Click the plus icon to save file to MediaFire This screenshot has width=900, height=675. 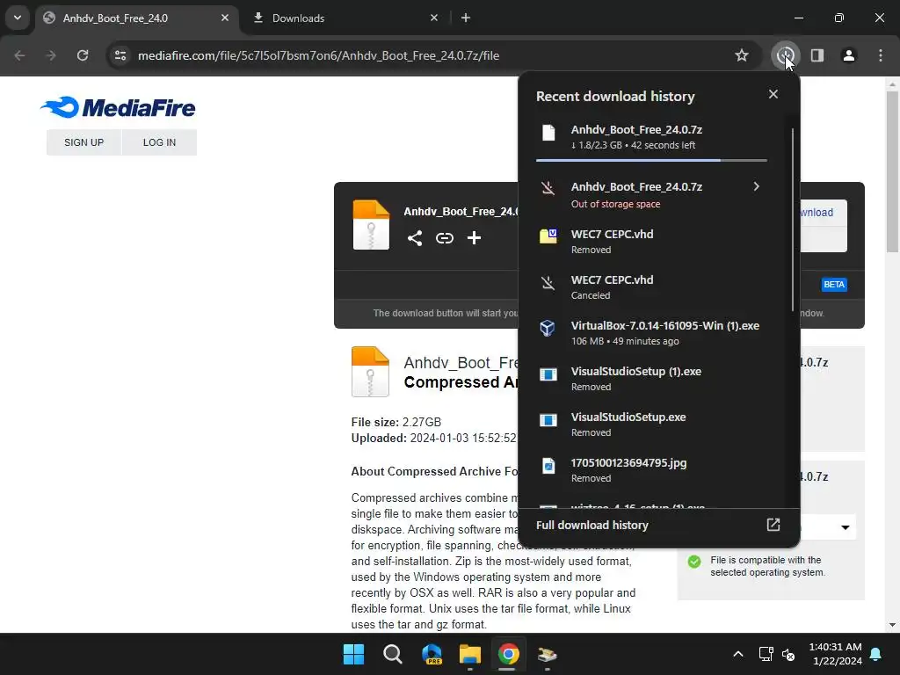point(474,237)
